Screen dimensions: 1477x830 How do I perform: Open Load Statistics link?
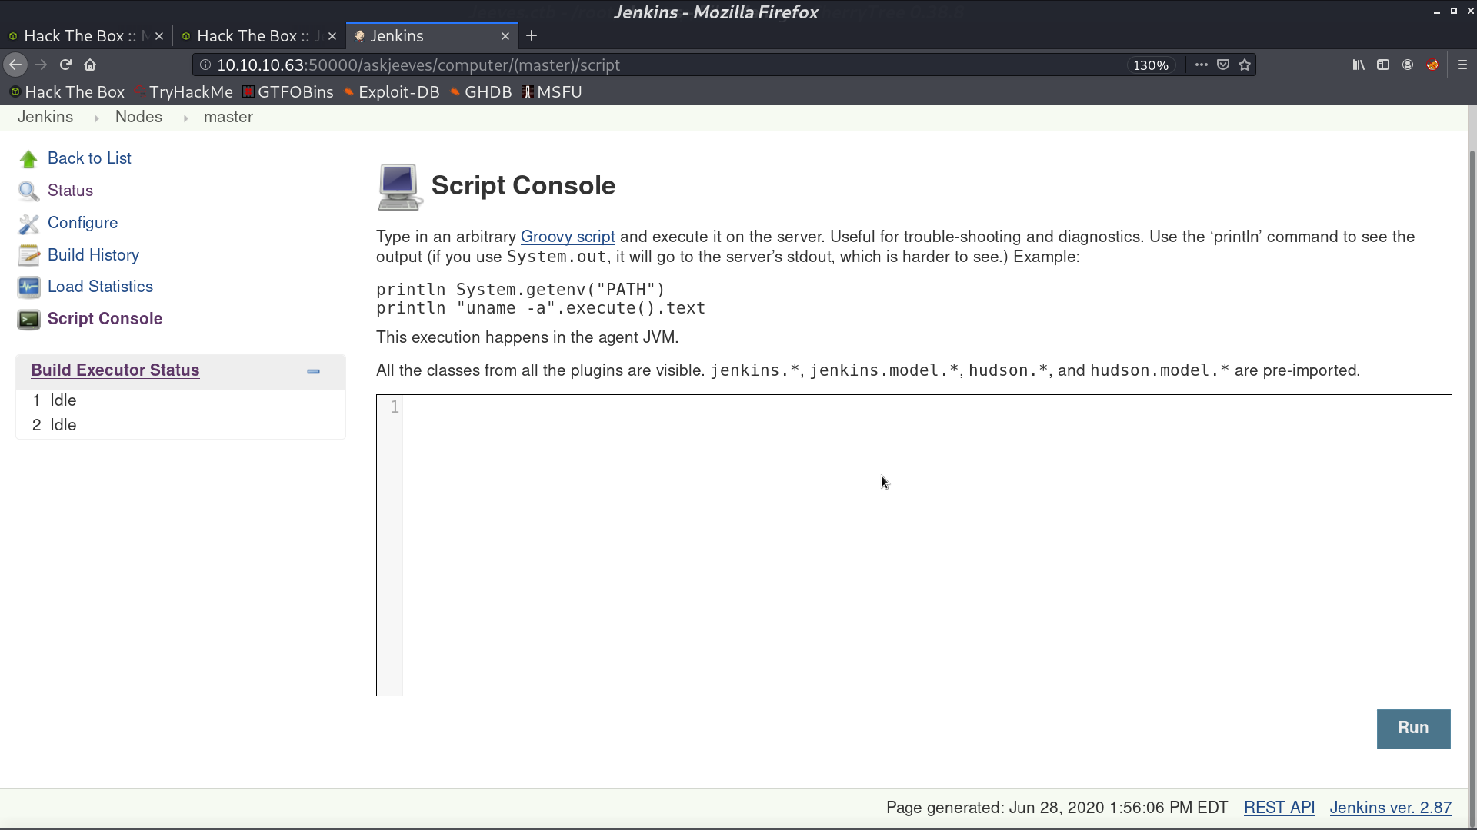tap(100, 287)
